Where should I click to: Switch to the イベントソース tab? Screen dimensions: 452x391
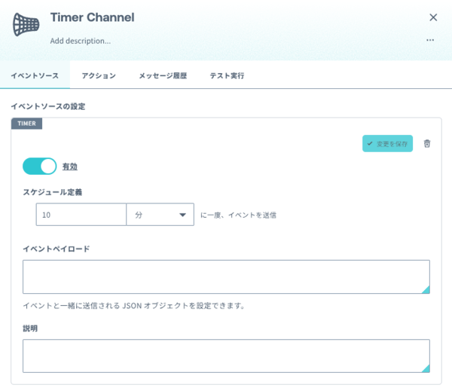(x=35, y=76)
